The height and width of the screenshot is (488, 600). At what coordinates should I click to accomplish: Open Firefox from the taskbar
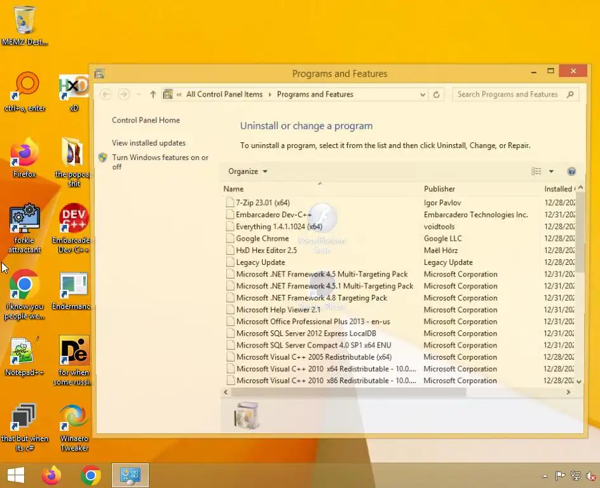pyautogui.click(x=51, y=475)
